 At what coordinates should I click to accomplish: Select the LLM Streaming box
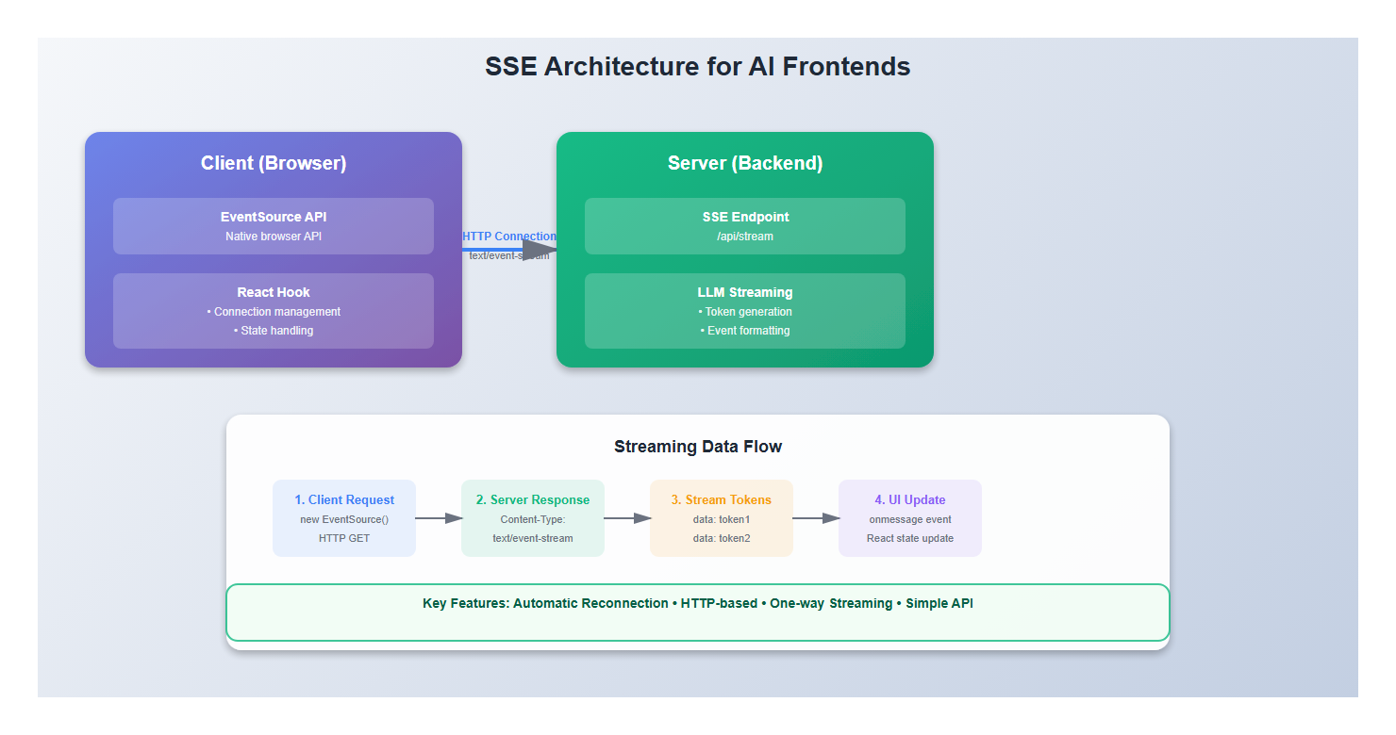point(745,311)
